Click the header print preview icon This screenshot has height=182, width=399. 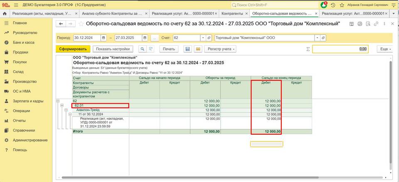click(368, 24)
